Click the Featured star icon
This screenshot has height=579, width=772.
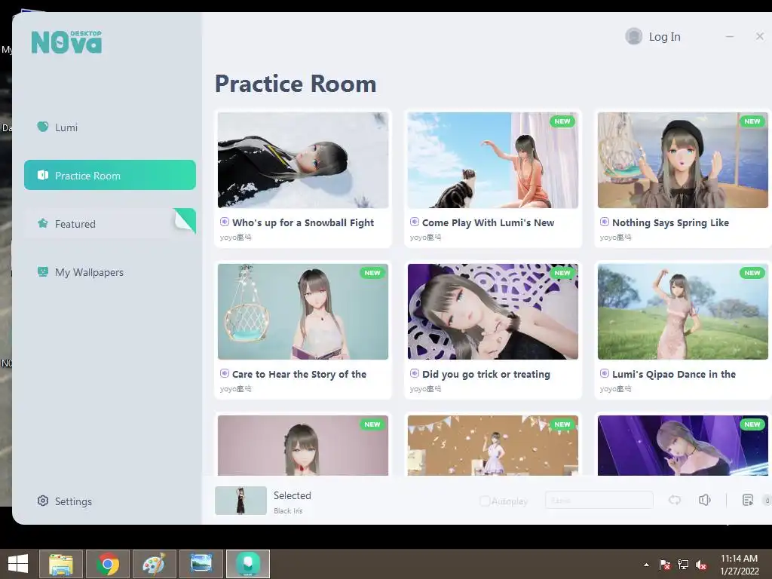pyautogui.click(x=43, y=223)
